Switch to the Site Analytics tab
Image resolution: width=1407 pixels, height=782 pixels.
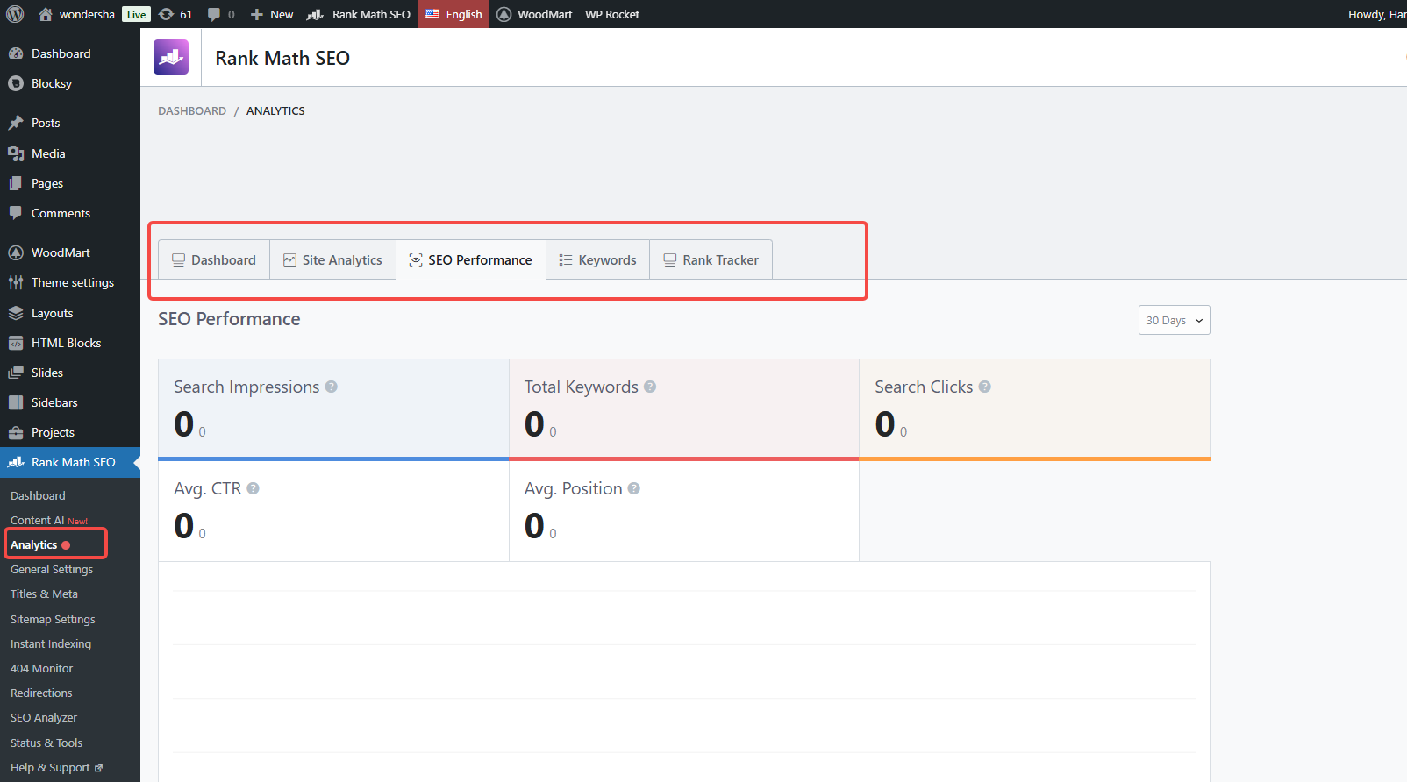(x=332, y=260)
